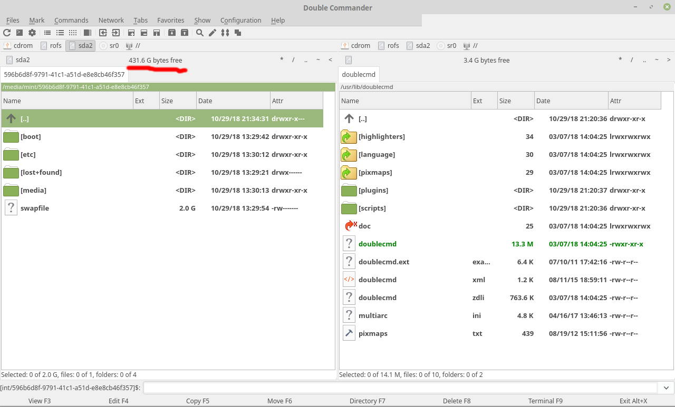Open the Files menu
Screen dimensions: 675x407
pos(13,20)
